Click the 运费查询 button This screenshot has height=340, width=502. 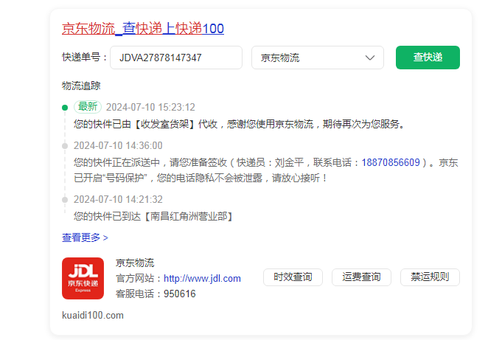pyautogui.click(x=361, y=277)
